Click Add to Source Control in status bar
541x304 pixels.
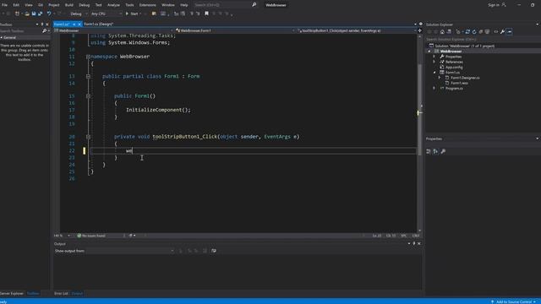514,301
